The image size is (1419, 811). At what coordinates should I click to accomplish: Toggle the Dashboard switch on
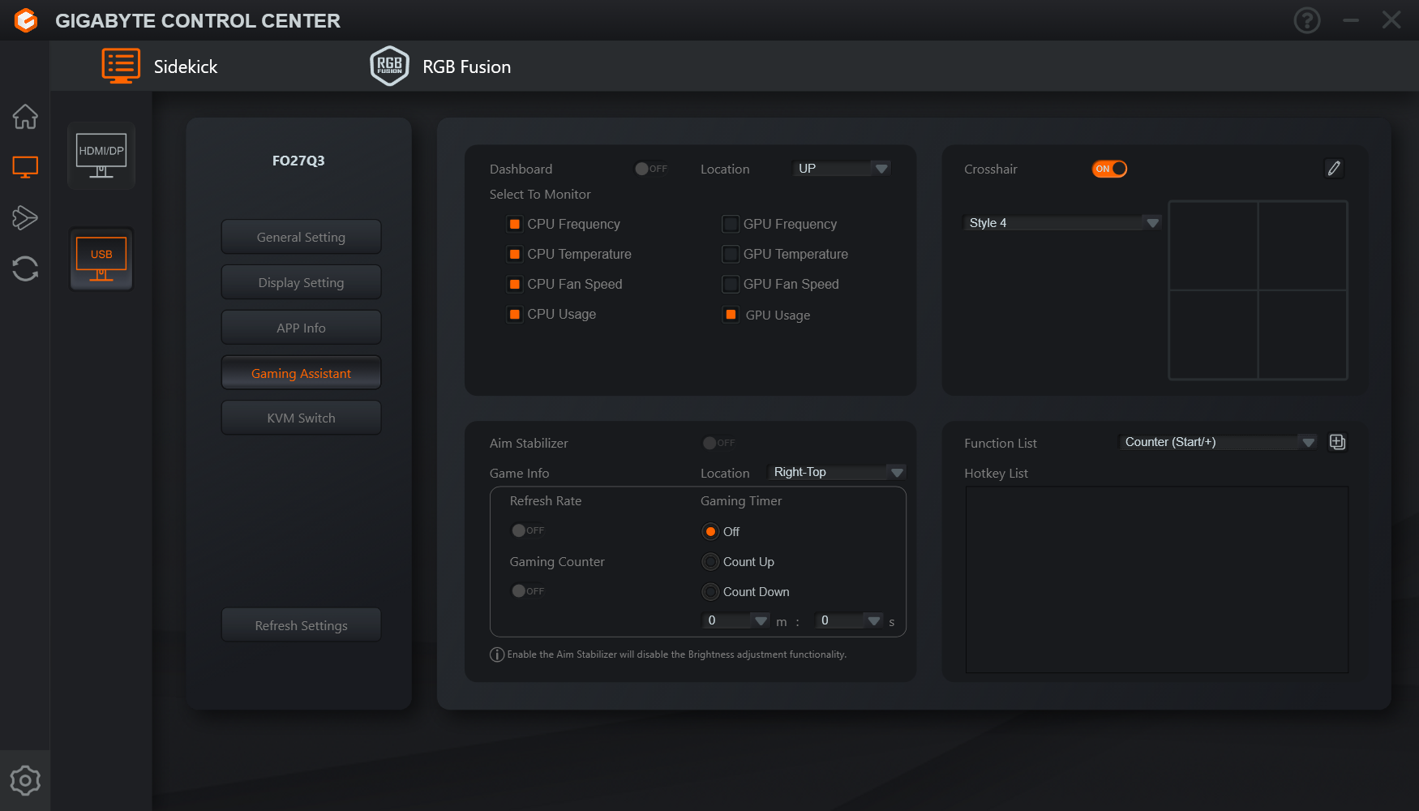[x=651, y=169]
